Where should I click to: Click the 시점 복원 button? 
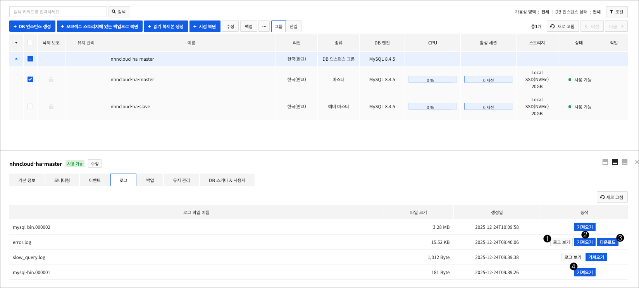[x=205, y=26]
